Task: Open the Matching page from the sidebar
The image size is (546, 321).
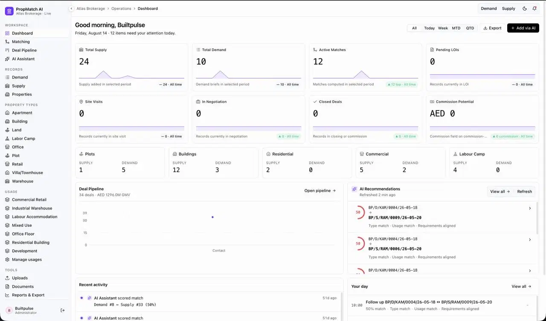Action: 35,42
